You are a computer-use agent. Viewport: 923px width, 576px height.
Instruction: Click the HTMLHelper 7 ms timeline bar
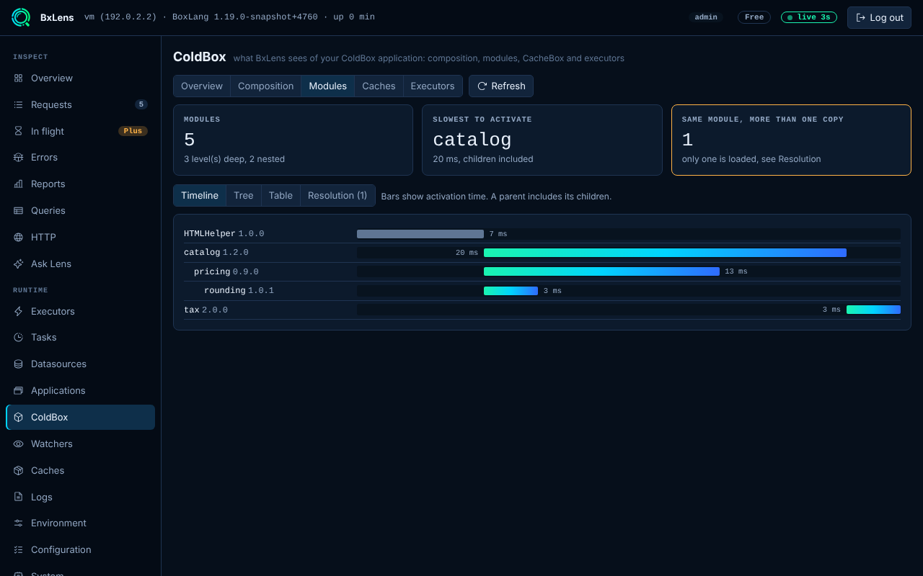(420, 234)
